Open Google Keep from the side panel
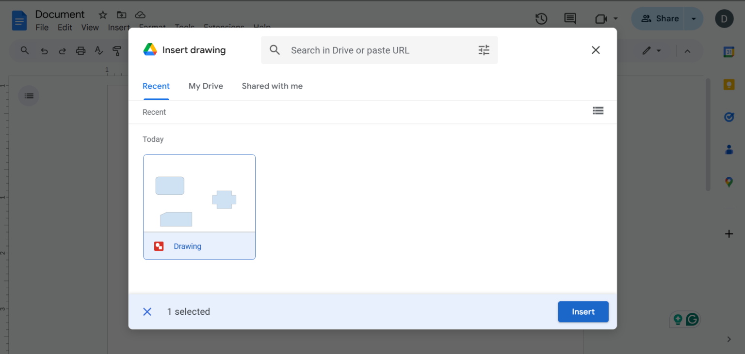The height and width of the screenshot is (354, 745). (729, 84)
